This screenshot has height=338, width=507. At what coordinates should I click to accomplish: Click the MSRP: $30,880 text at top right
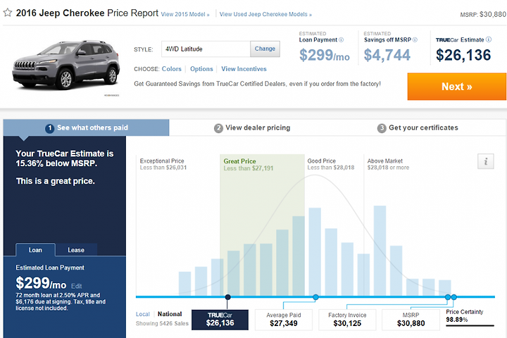pyautogui.click(x=483, y=15)
